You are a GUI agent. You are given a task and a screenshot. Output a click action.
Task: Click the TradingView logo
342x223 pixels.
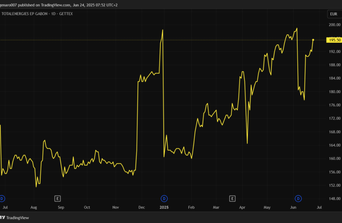click(x=14, y=218)
